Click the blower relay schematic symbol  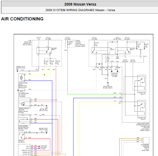[44, 51]
